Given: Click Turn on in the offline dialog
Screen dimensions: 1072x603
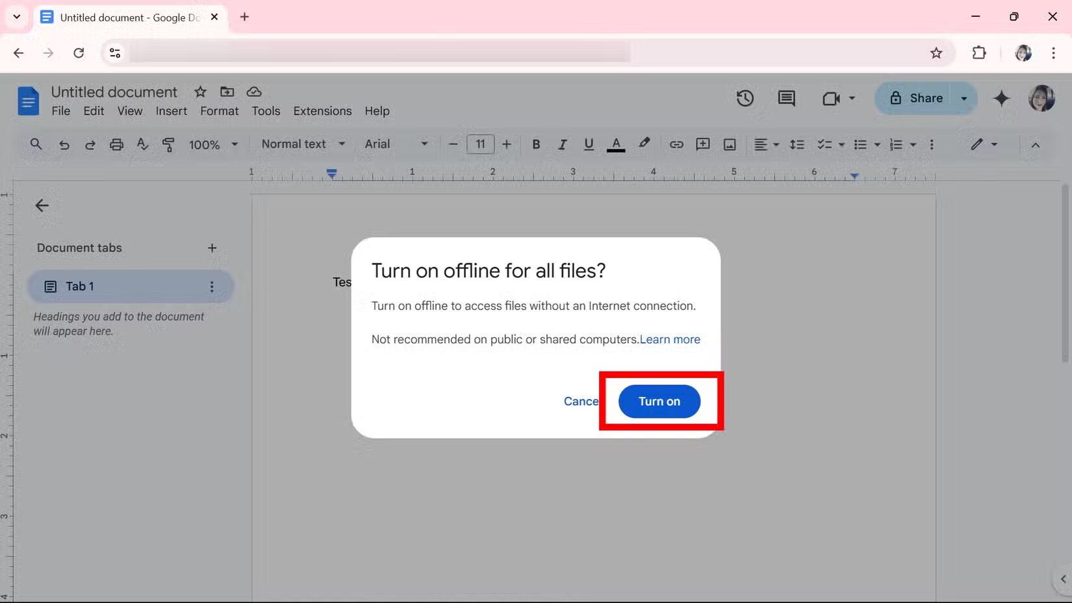Looking at the screenshot, I should click(x=658, y=402).
